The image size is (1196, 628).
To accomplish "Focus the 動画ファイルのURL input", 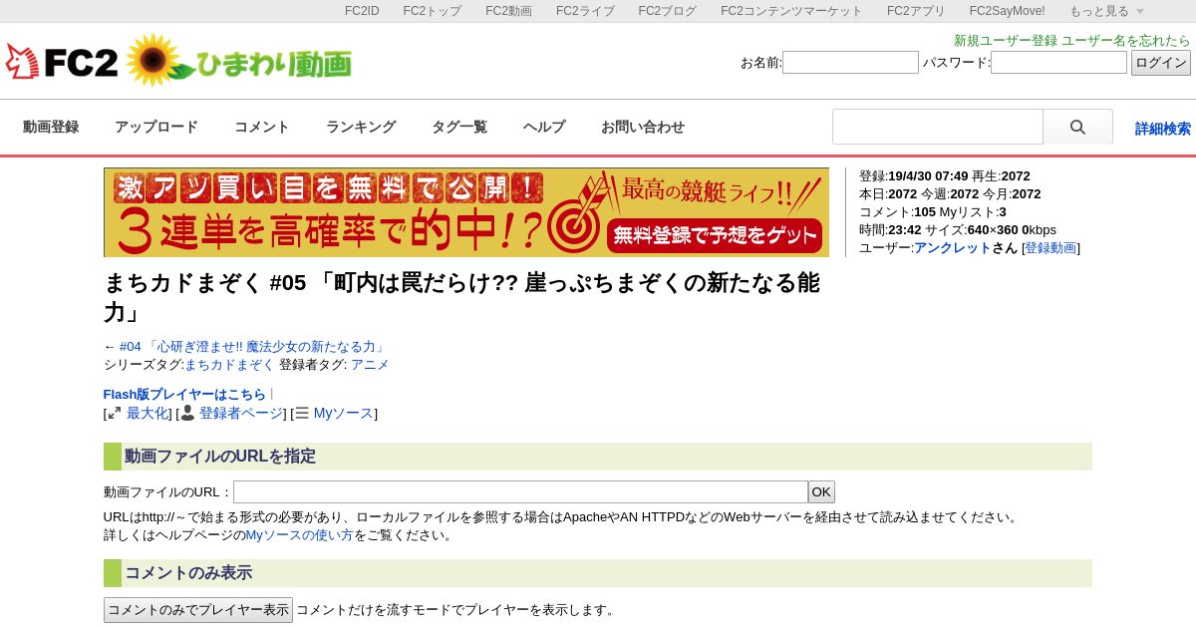I will pos(520,491).
